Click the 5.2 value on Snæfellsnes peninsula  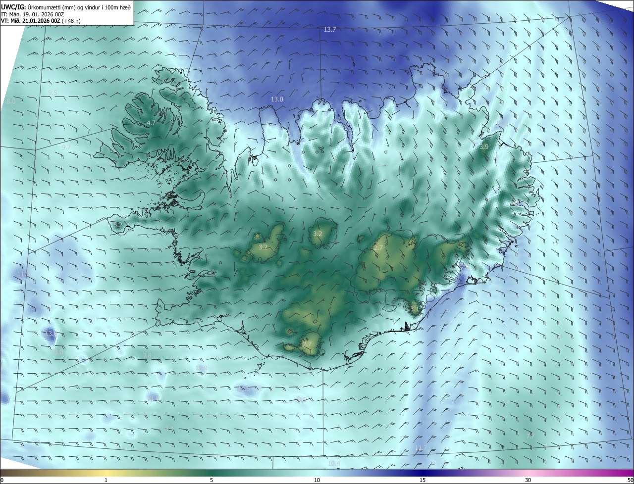point(117,225)
